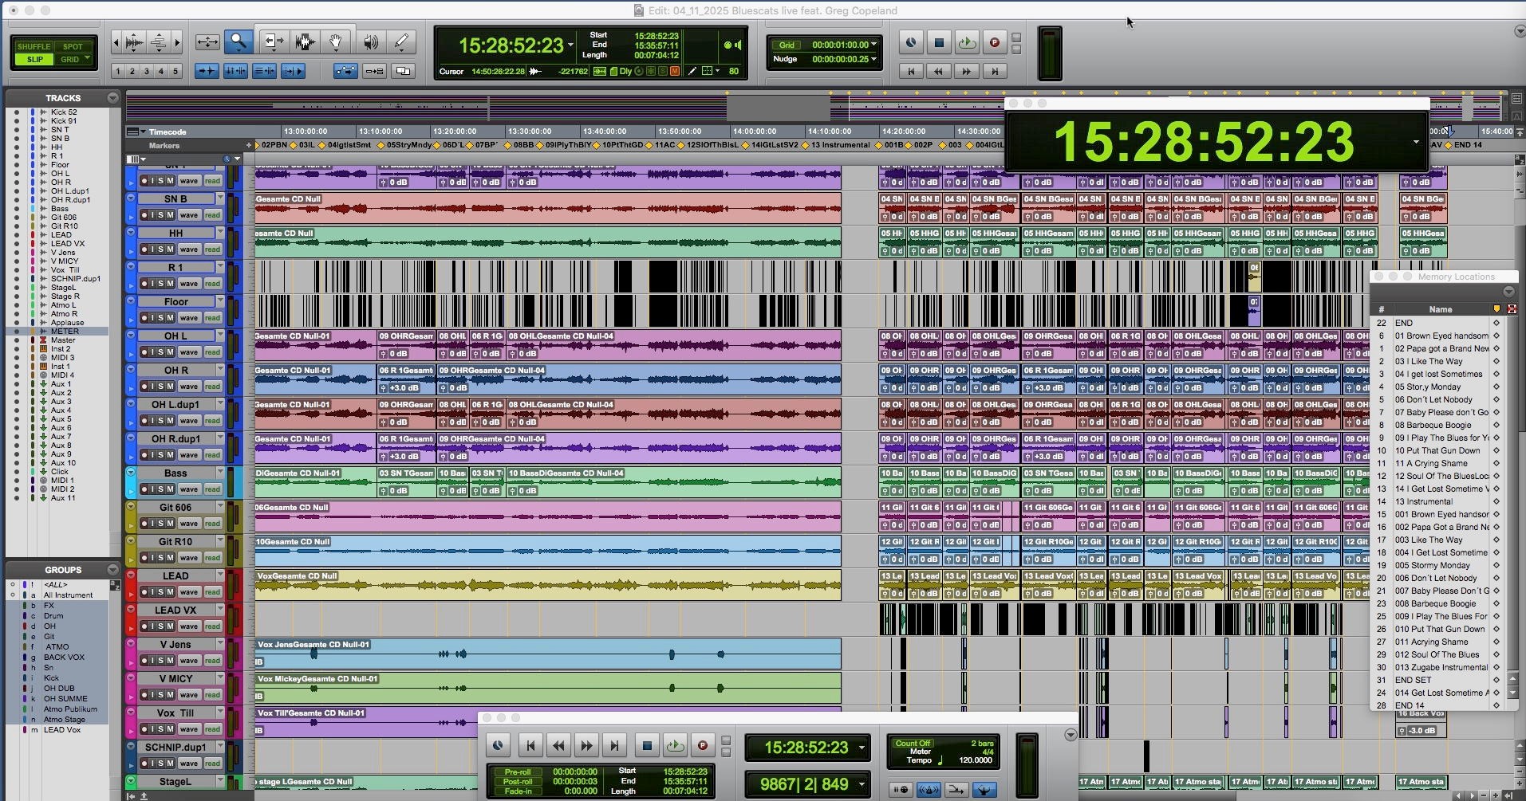Click the 11AC marker on Markers ruler
The height and width of the screenshot is (801, 1526).
coord(664,145)
